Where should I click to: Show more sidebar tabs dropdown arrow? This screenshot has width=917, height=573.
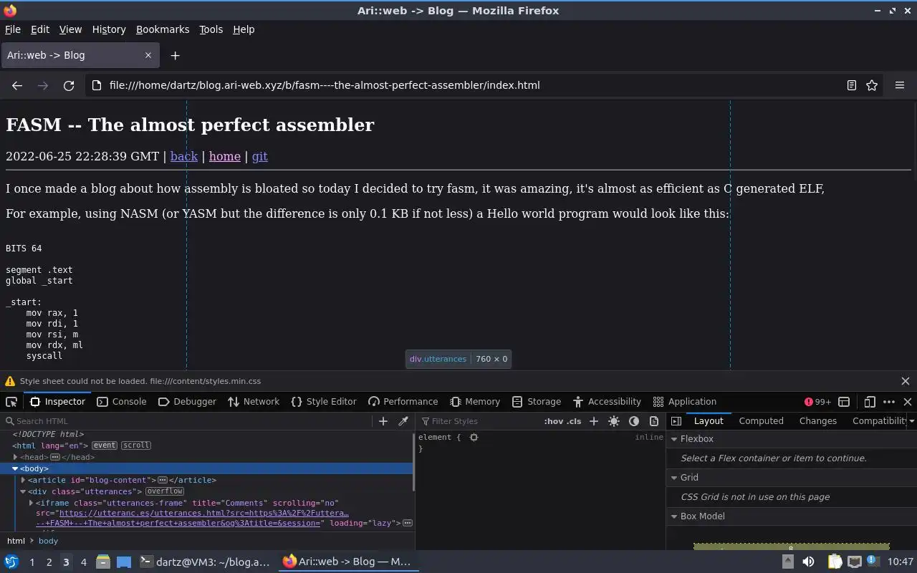[911, 421]
